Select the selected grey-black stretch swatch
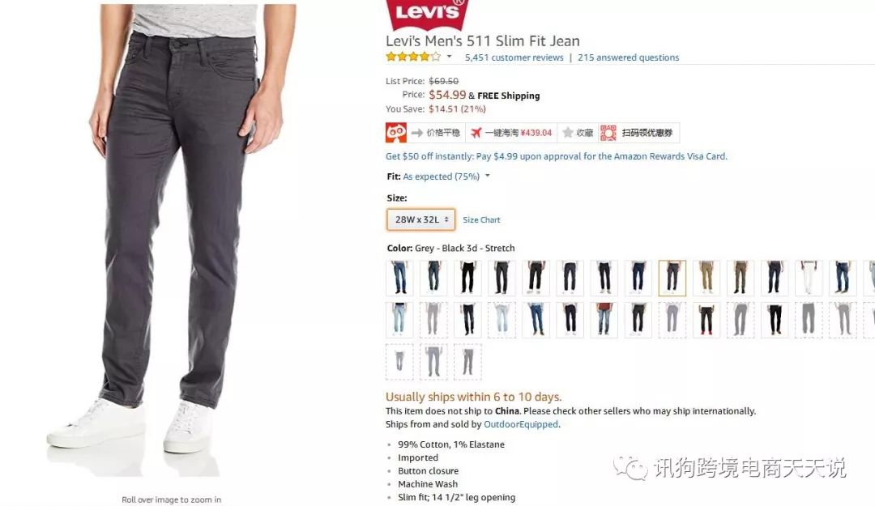Viewport: 875px width, 506px height. point(672,277)
